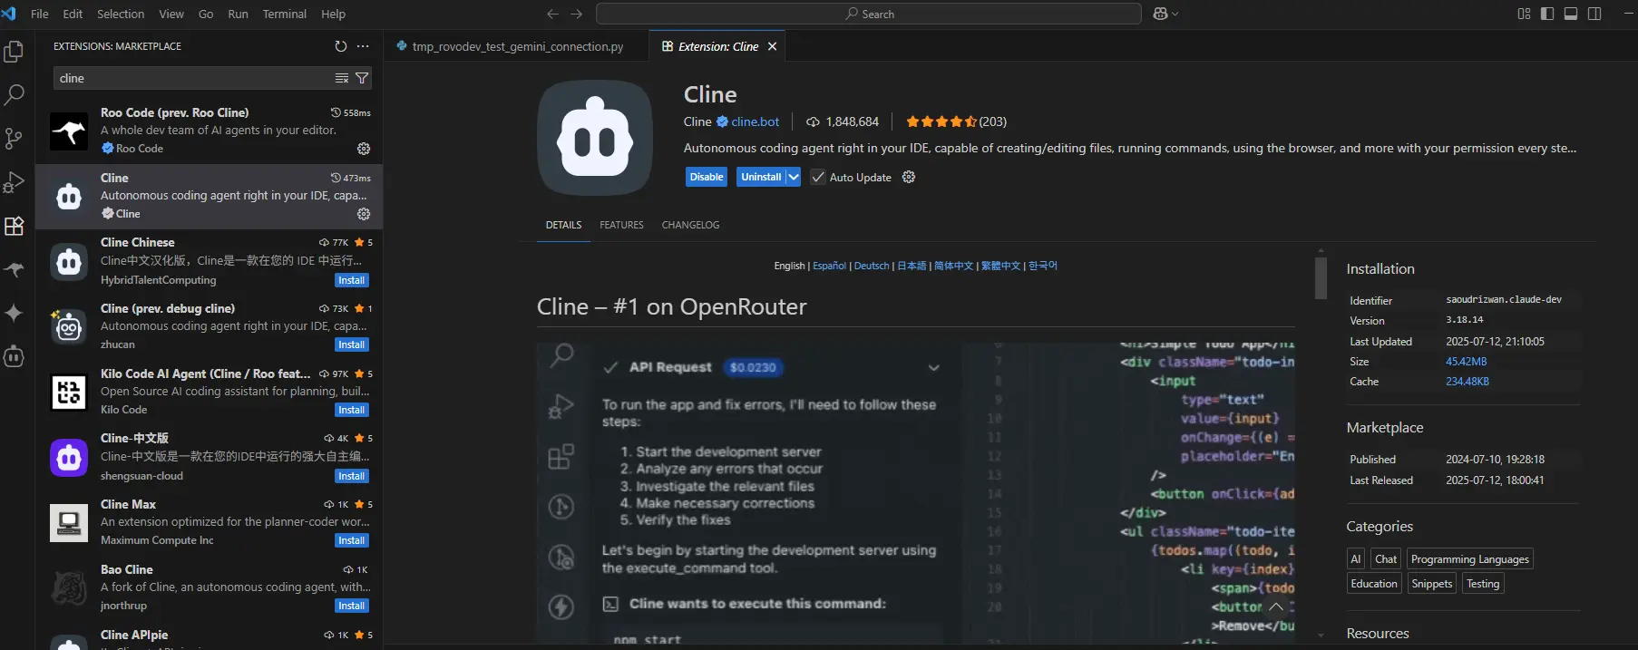Open Español readme language link
1638x650 pixels.
pyautogui.click(x=829, y=266)
